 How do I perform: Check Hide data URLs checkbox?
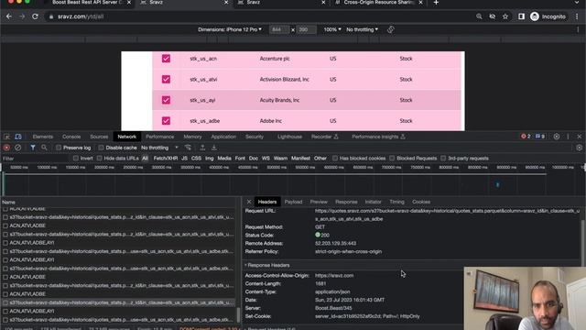pos(100,159)
